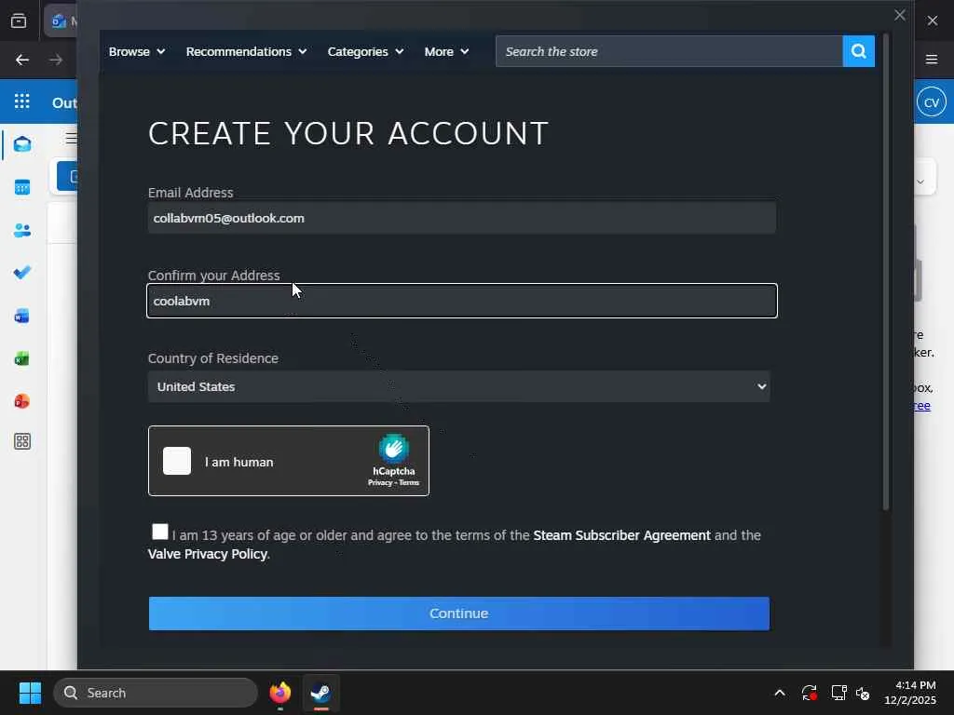Open More apps grid icon in sidebar

click(x=22, y=441)
